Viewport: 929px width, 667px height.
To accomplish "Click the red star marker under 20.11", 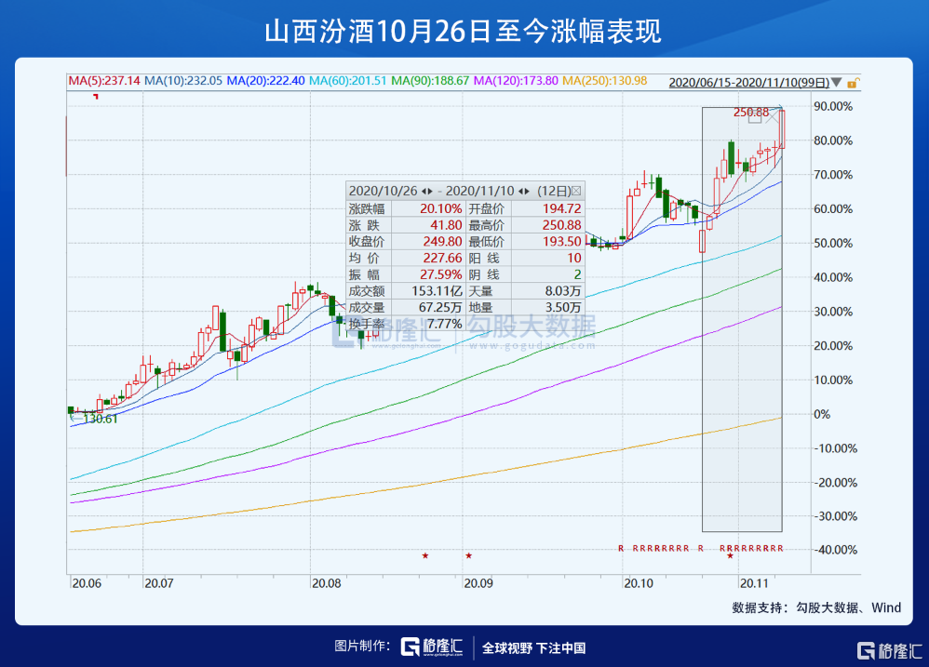I will pos(730,556).
